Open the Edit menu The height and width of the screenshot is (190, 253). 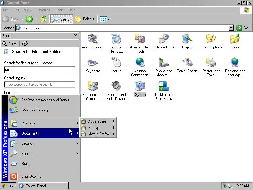pyautogui.click(x=16, y=10)
